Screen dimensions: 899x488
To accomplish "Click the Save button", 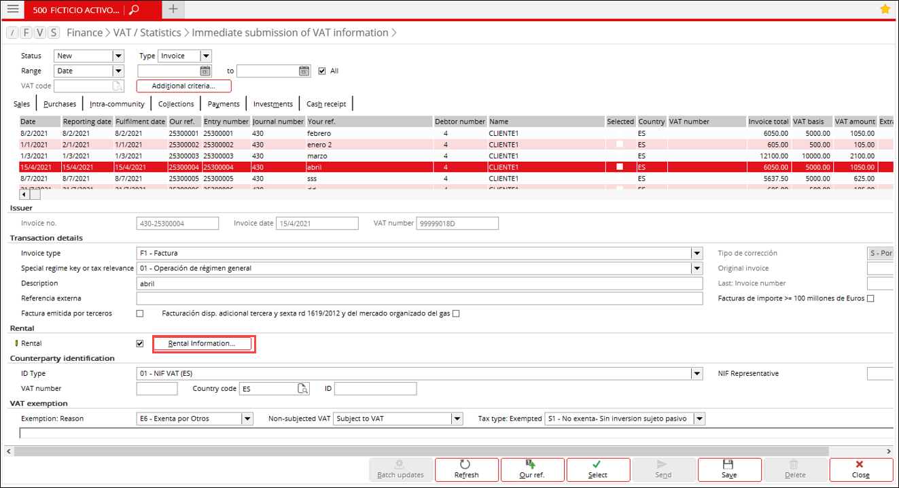I will tap(729, 469).
